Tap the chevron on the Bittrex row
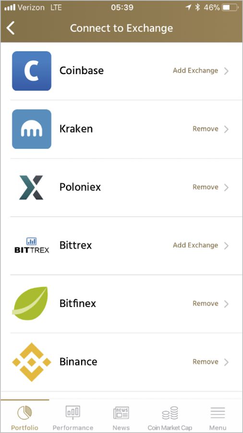This screenshot has height=433, width=243. coord(226,245)
